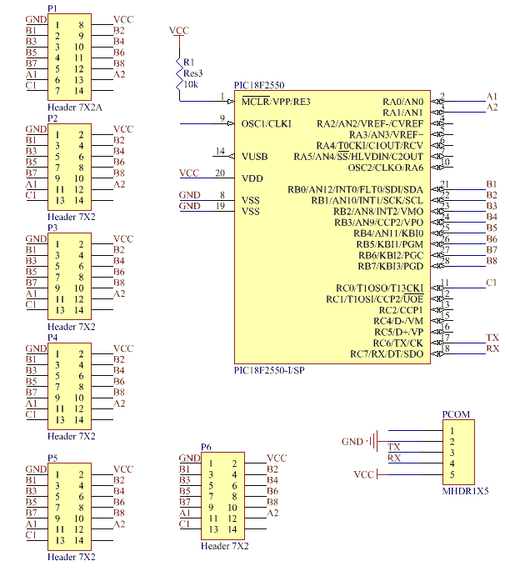Click the GND net label at pin 8
Screen dimensions: 505x571
coord(190,195)
